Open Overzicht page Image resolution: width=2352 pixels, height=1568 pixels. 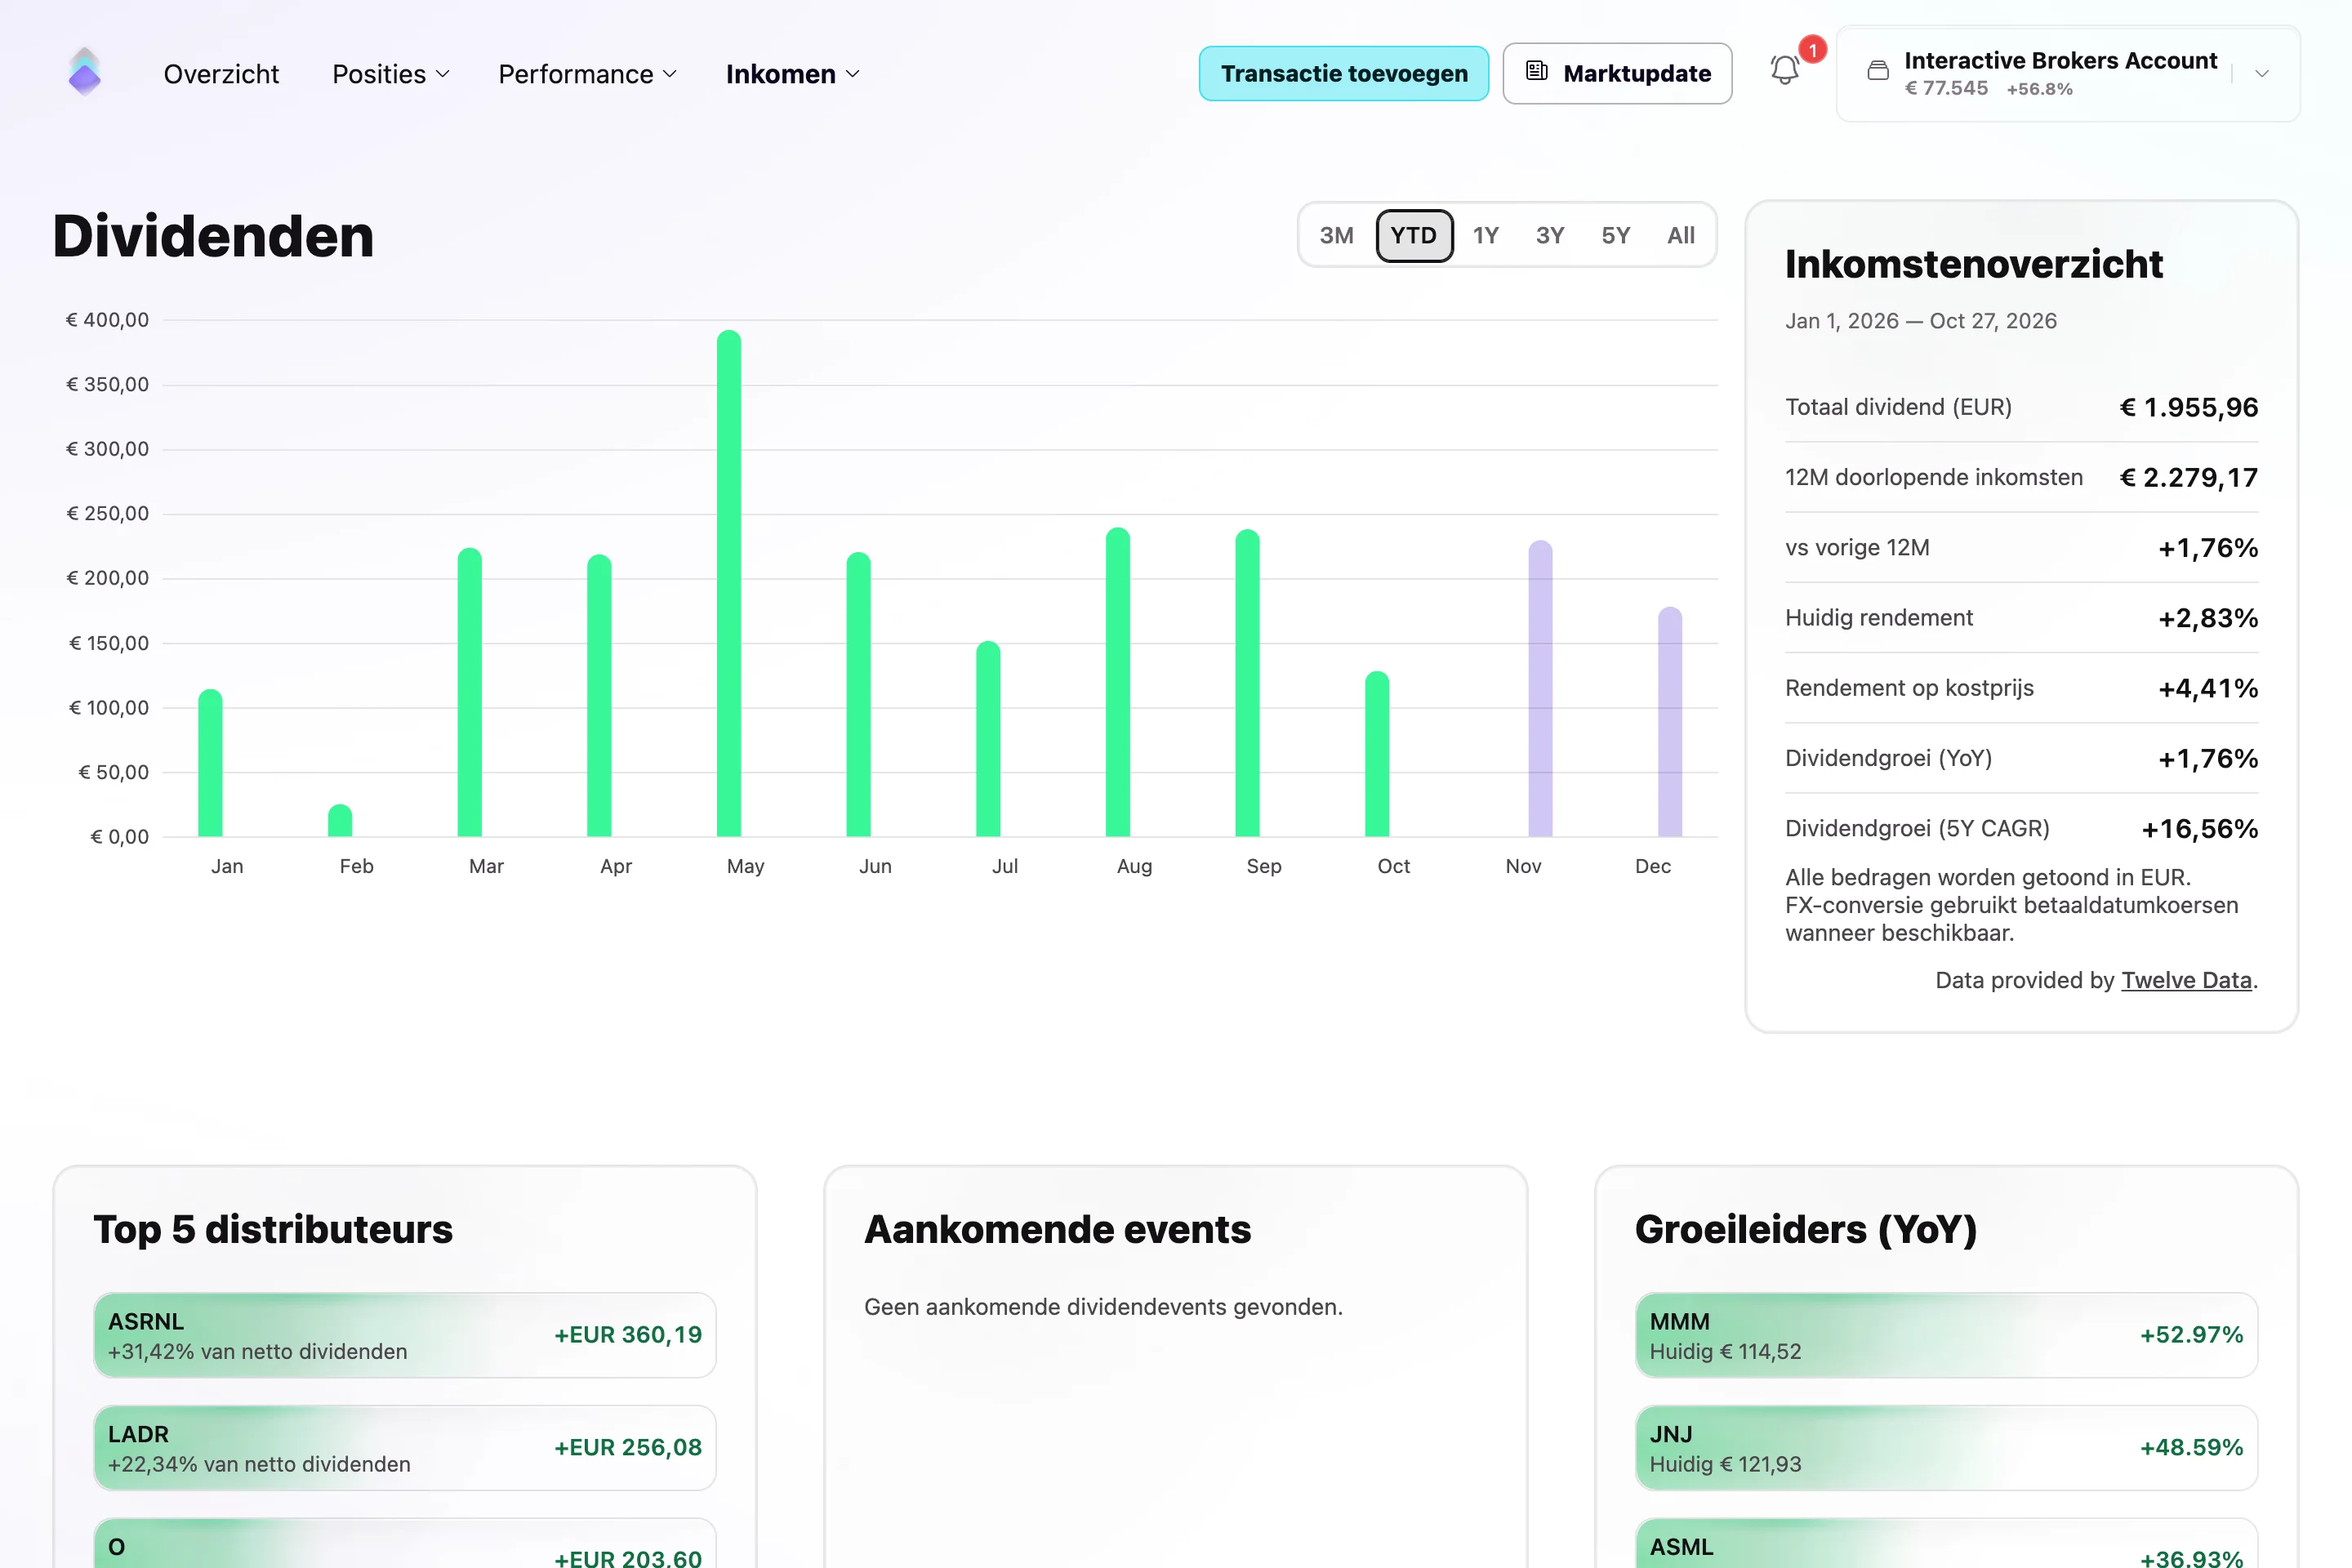click(x=221, y=74)
